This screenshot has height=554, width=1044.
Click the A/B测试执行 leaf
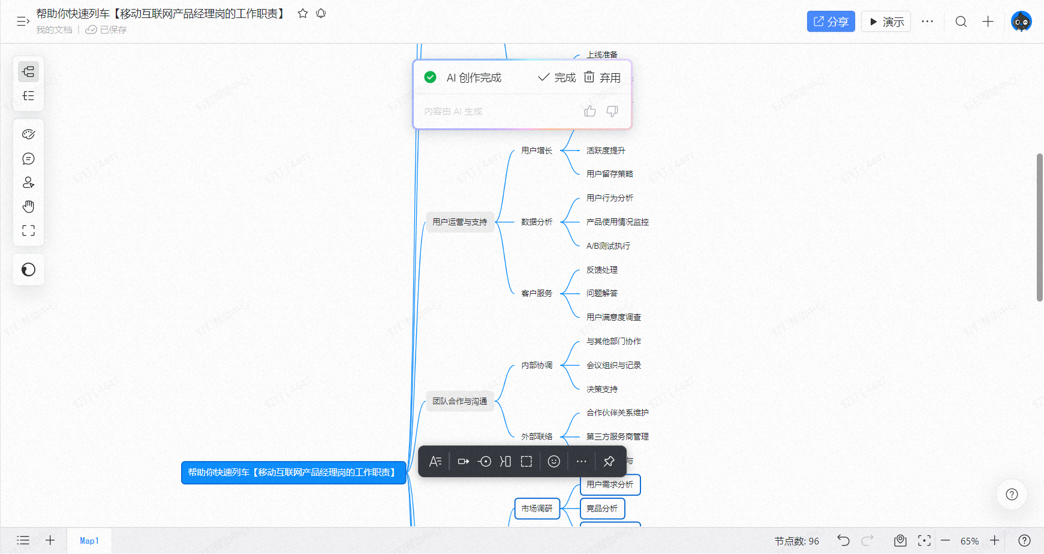coord(608,246)
